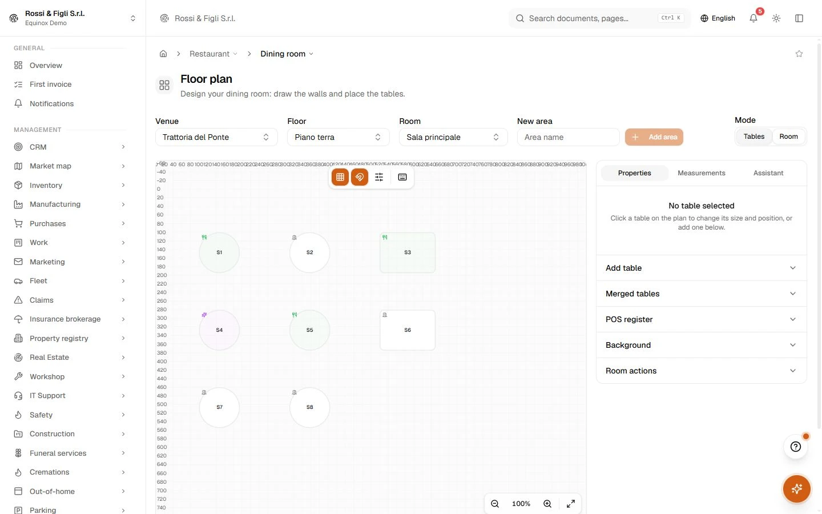The height and width of the screenshot is (514, 822).
Task: Go to home via breadcrumb house icon
Action: tap(163, 54)
